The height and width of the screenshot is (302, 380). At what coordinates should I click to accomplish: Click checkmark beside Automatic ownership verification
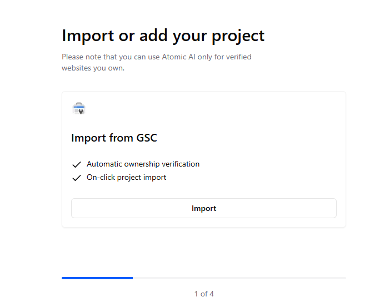(77, 164)
